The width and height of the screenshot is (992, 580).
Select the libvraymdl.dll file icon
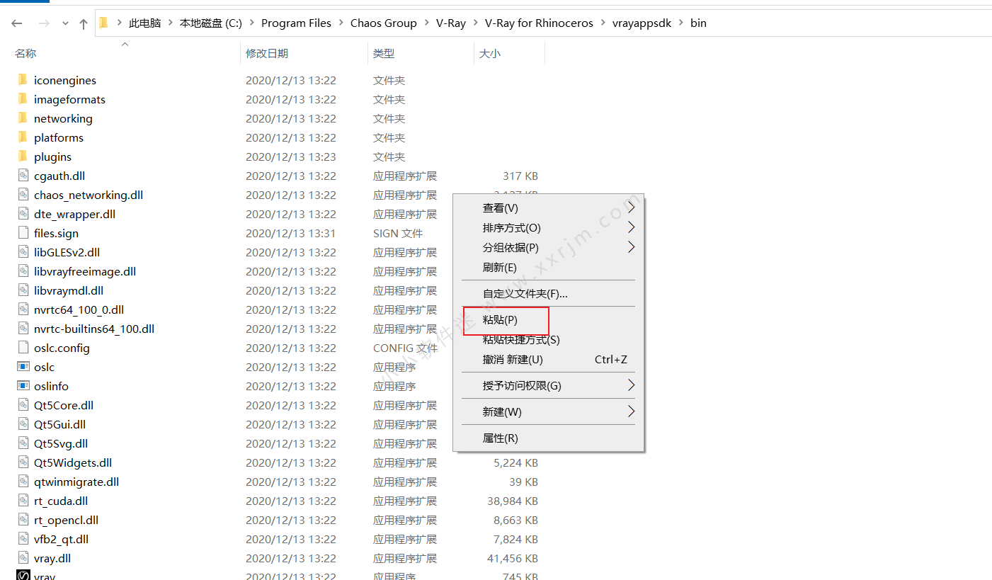(23, 290)
